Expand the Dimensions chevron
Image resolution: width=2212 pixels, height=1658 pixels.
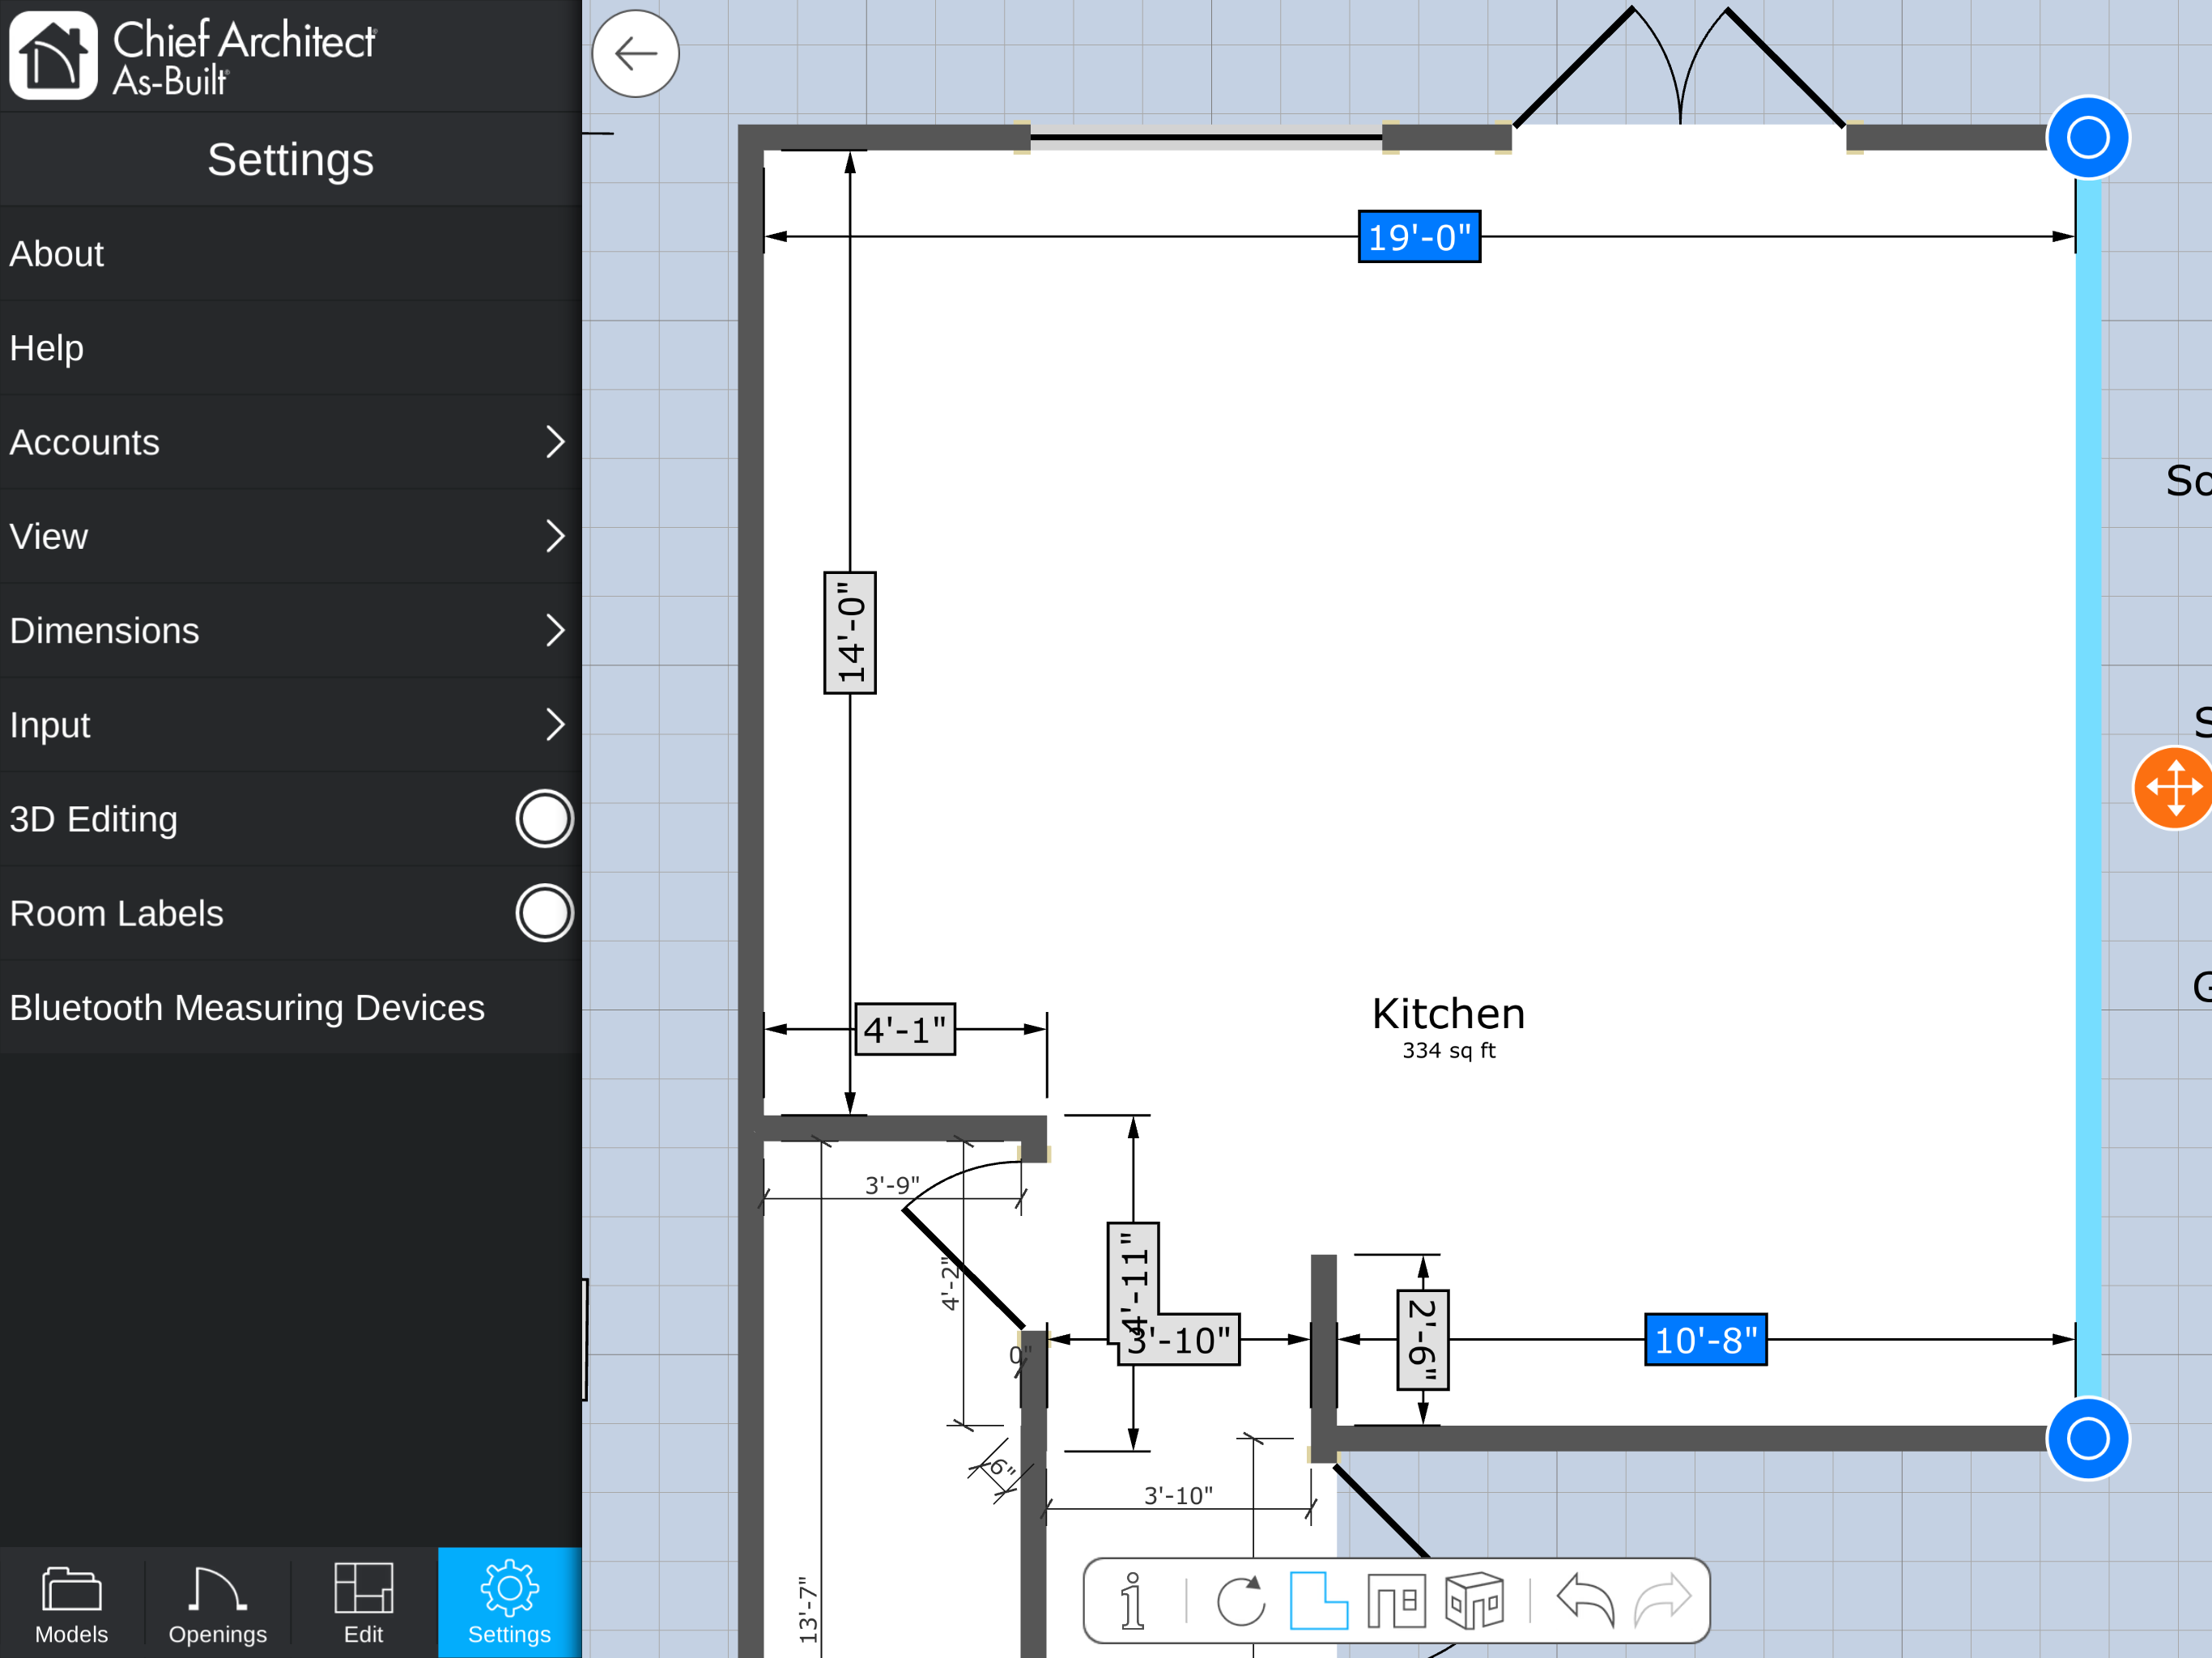(555, 630)
